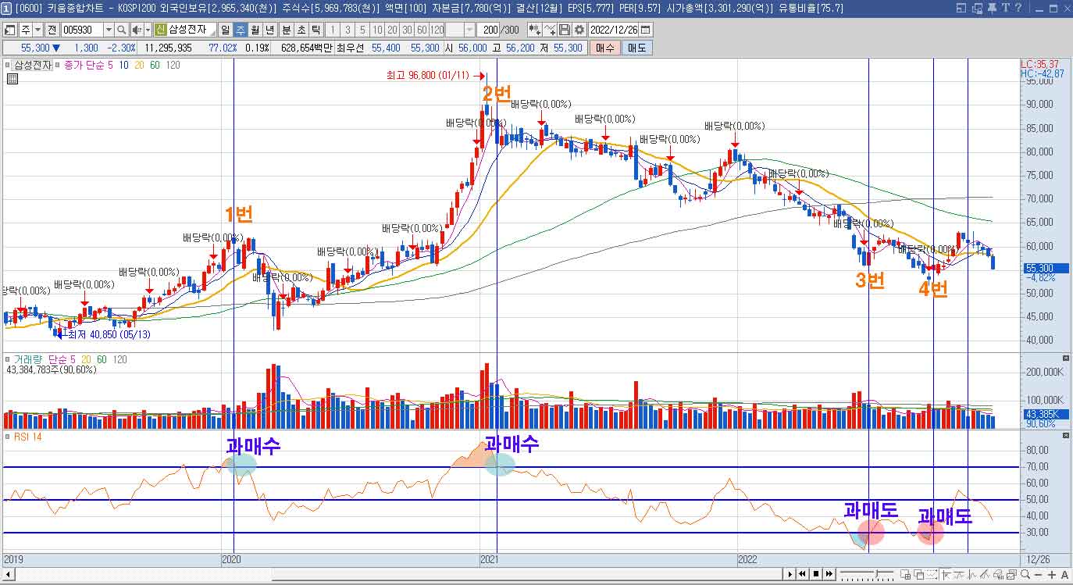1073x585 pixels.
Task: Click the crosshair data window icon at bottom
Action: tap(906, 575)
